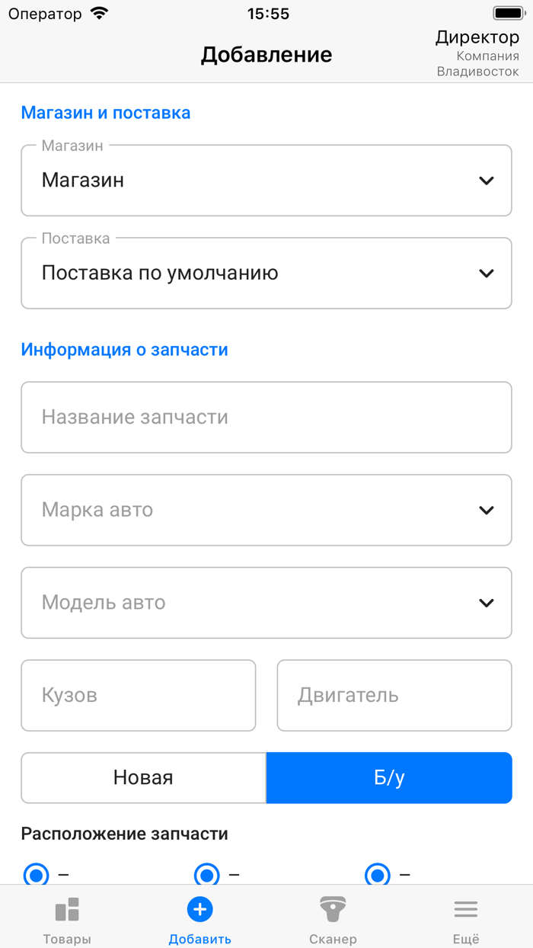The width and height of the screenshot is (533, 948).
Task: Tap the Марка авто chevron arrow
Action: coord(486,510)
